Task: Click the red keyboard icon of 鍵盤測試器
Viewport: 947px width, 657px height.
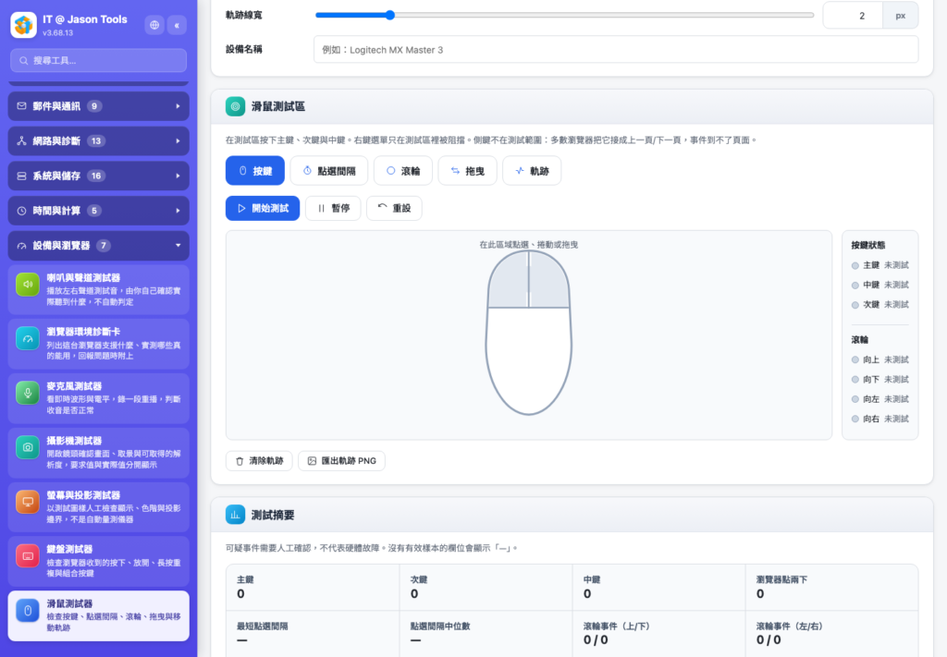Action: (x=28, y=555)
